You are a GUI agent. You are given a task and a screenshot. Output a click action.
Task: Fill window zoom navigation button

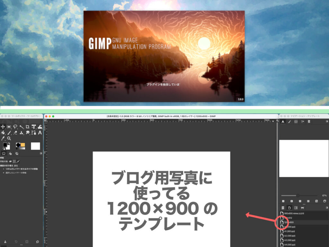click(316, 201)
